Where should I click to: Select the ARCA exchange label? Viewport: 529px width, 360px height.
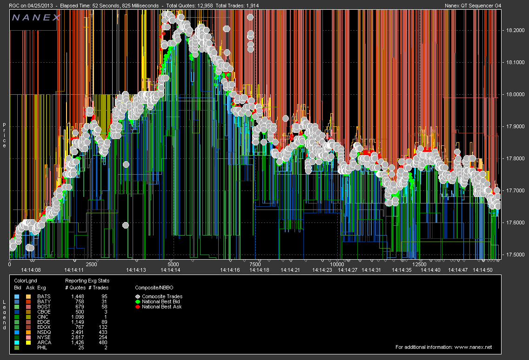(x=44, y=342)
